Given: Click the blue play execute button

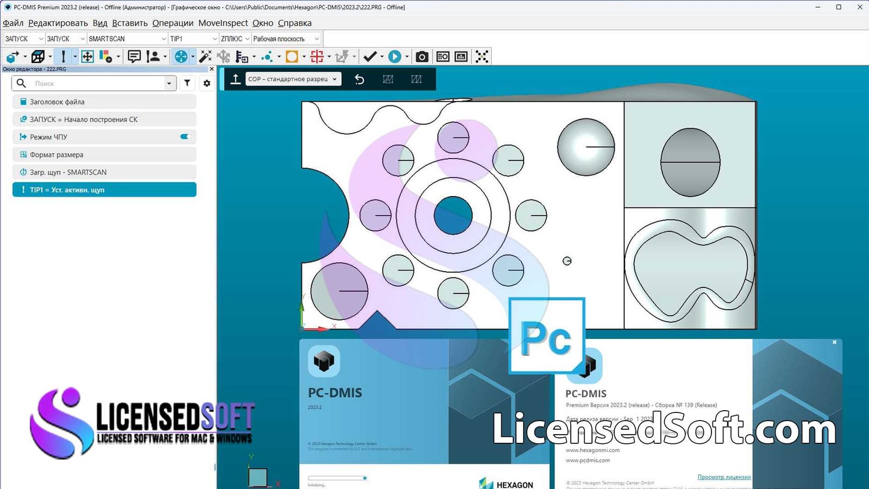Looking at the screenshot, I should 395,57.
